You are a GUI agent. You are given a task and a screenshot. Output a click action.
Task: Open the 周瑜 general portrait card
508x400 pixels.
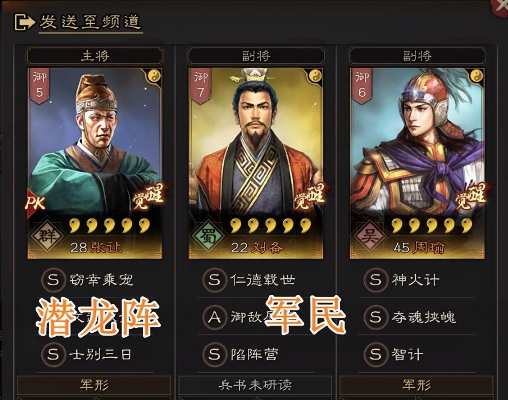417,163
